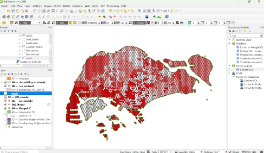Expand the Recently used toolbox group
The height and width of the screenshot is (153, 266).
pos(230,40)
